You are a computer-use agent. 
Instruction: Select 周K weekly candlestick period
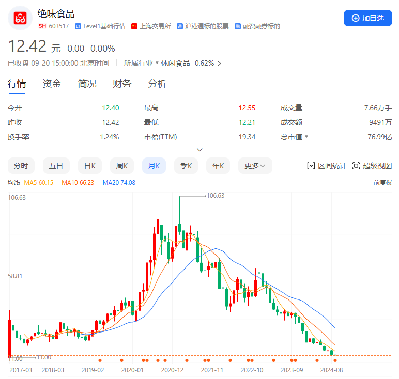pos(121,166)
